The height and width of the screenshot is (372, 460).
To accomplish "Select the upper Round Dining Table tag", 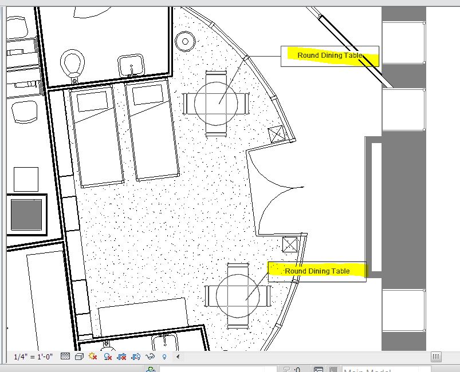I will [330, 56].
